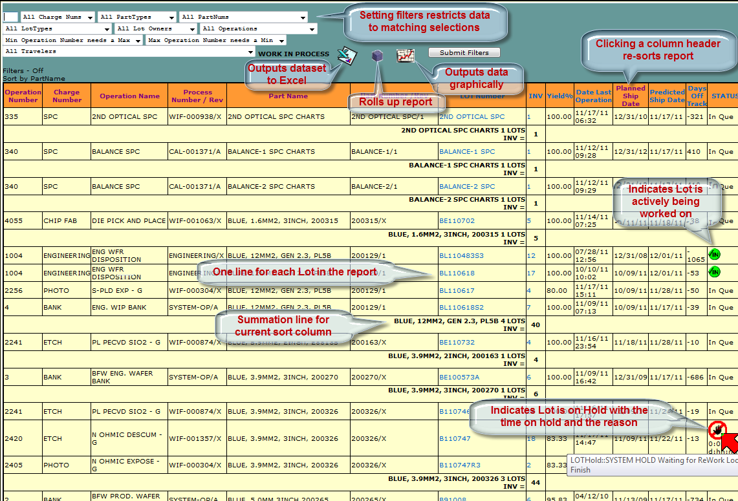Click the green active-work icon for lot BL110618
Screen dimensions: 738x501
click(x=714, y=272)
